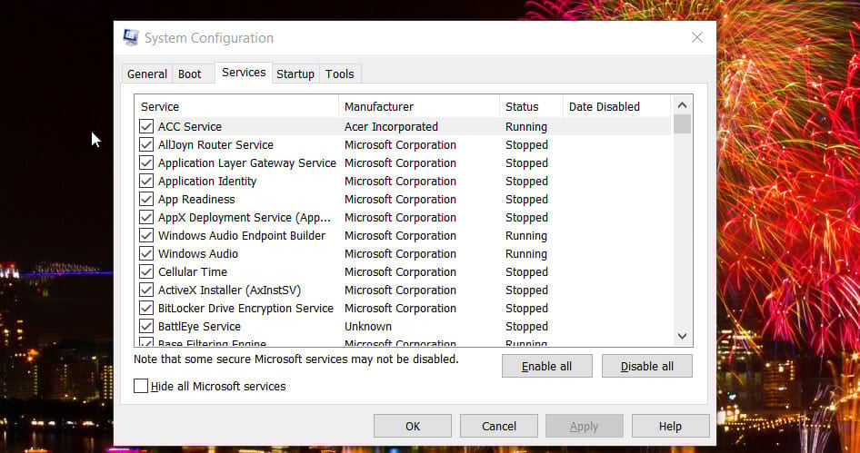Switch to the General tab
Viewport: 860px width, 453px height.
coord(147,74)
